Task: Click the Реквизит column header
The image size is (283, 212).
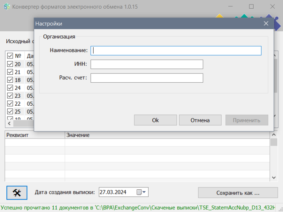Action: pyautogui.click(x=35, y=135)
